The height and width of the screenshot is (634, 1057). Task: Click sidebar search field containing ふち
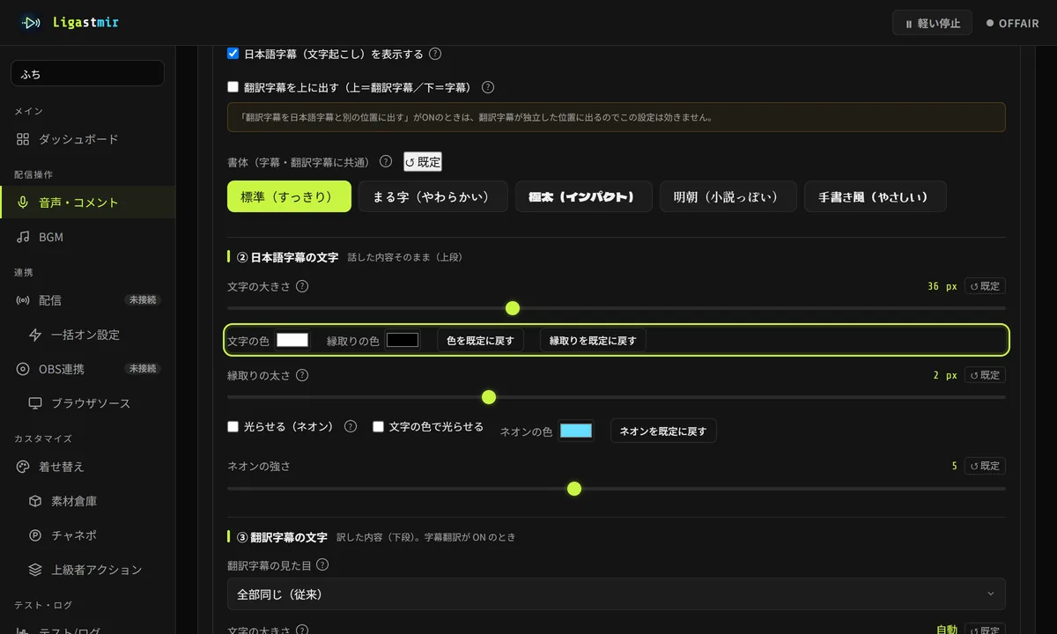88,74
